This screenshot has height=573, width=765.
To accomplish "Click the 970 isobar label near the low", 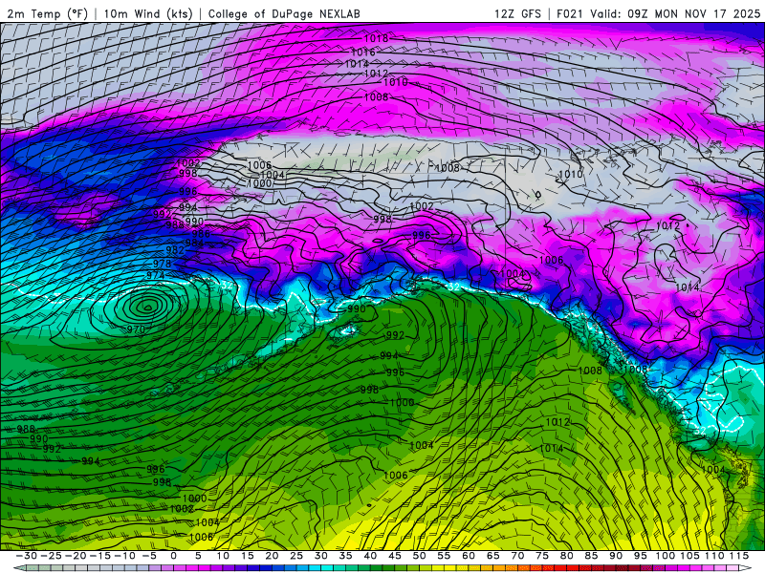I will point(136,329).
